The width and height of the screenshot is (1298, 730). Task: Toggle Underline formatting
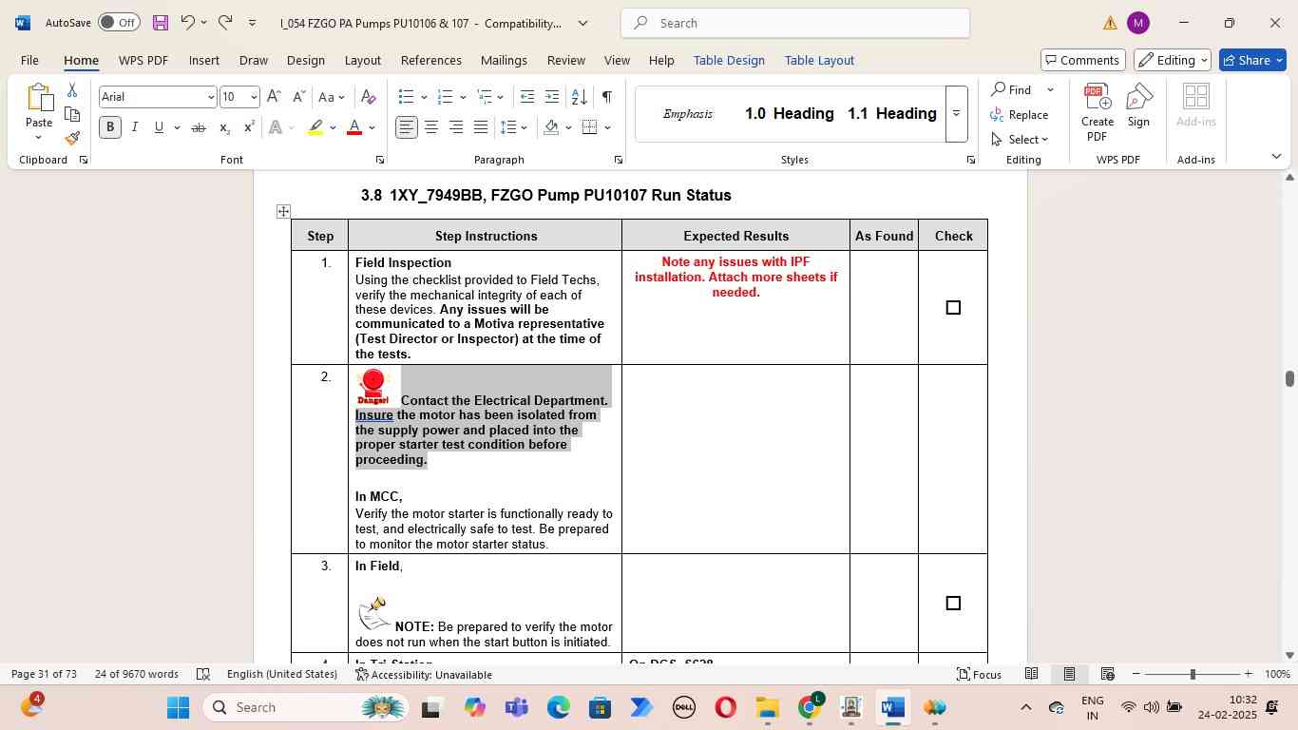click(x=159, y=127)
